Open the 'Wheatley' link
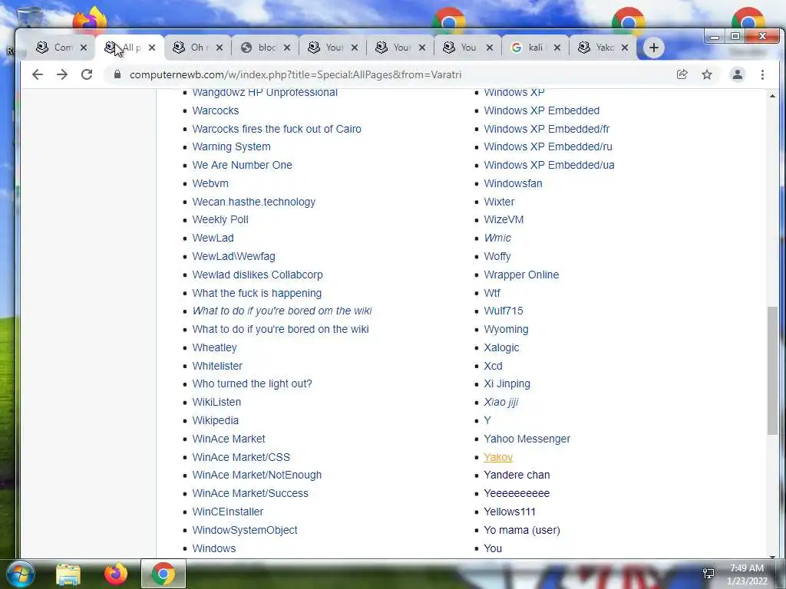The height and width of the screenshot is (589, 786). 215,347
